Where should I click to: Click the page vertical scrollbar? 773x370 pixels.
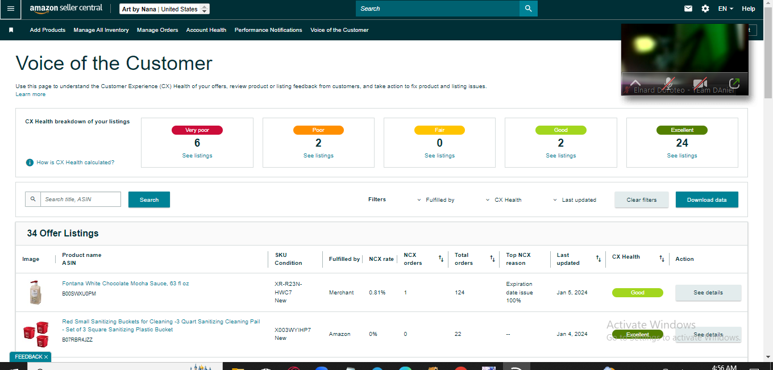tap(768, 181)
